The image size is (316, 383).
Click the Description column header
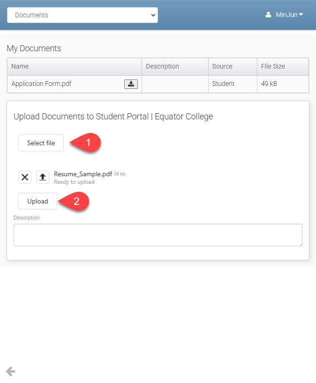[x=162, y=67]
